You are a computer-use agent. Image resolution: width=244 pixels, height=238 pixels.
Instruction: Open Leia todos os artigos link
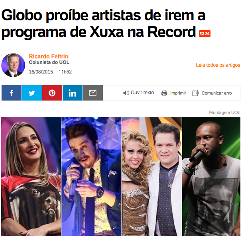218,65
